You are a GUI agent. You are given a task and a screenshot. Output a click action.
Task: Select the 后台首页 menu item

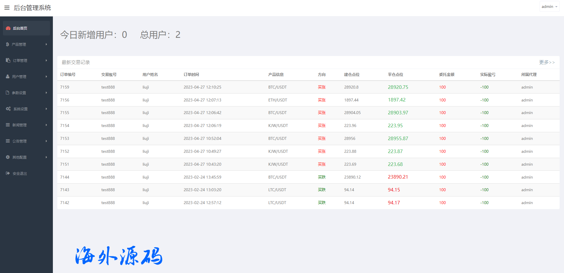(x=20, y=28)
